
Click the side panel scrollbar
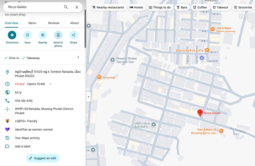click(x=85, y=29)
